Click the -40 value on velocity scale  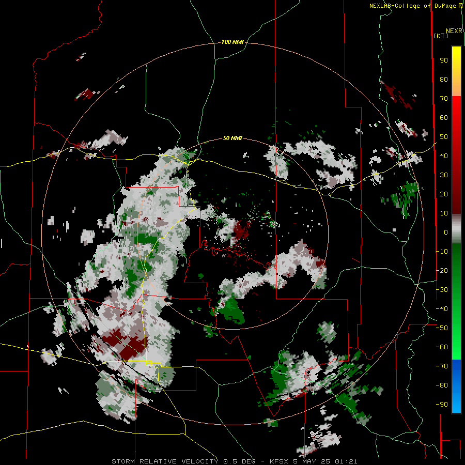(x=442, y=309)
